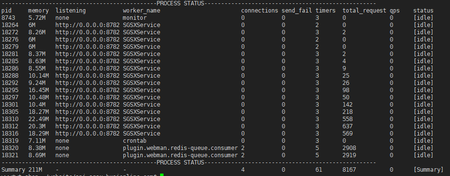Screen dimensions: 450x176
Task: Click total request value 8167
Action: point(349,170)
